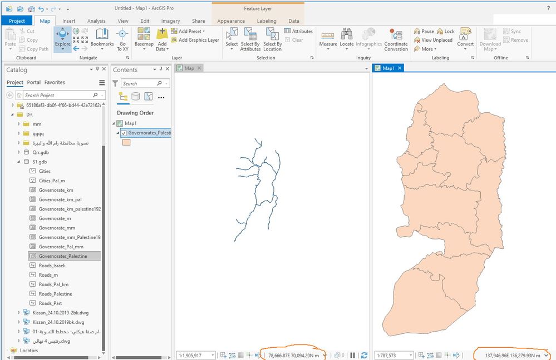
Task: Go to previous extent arrow
Action: [x=76, y=48]
